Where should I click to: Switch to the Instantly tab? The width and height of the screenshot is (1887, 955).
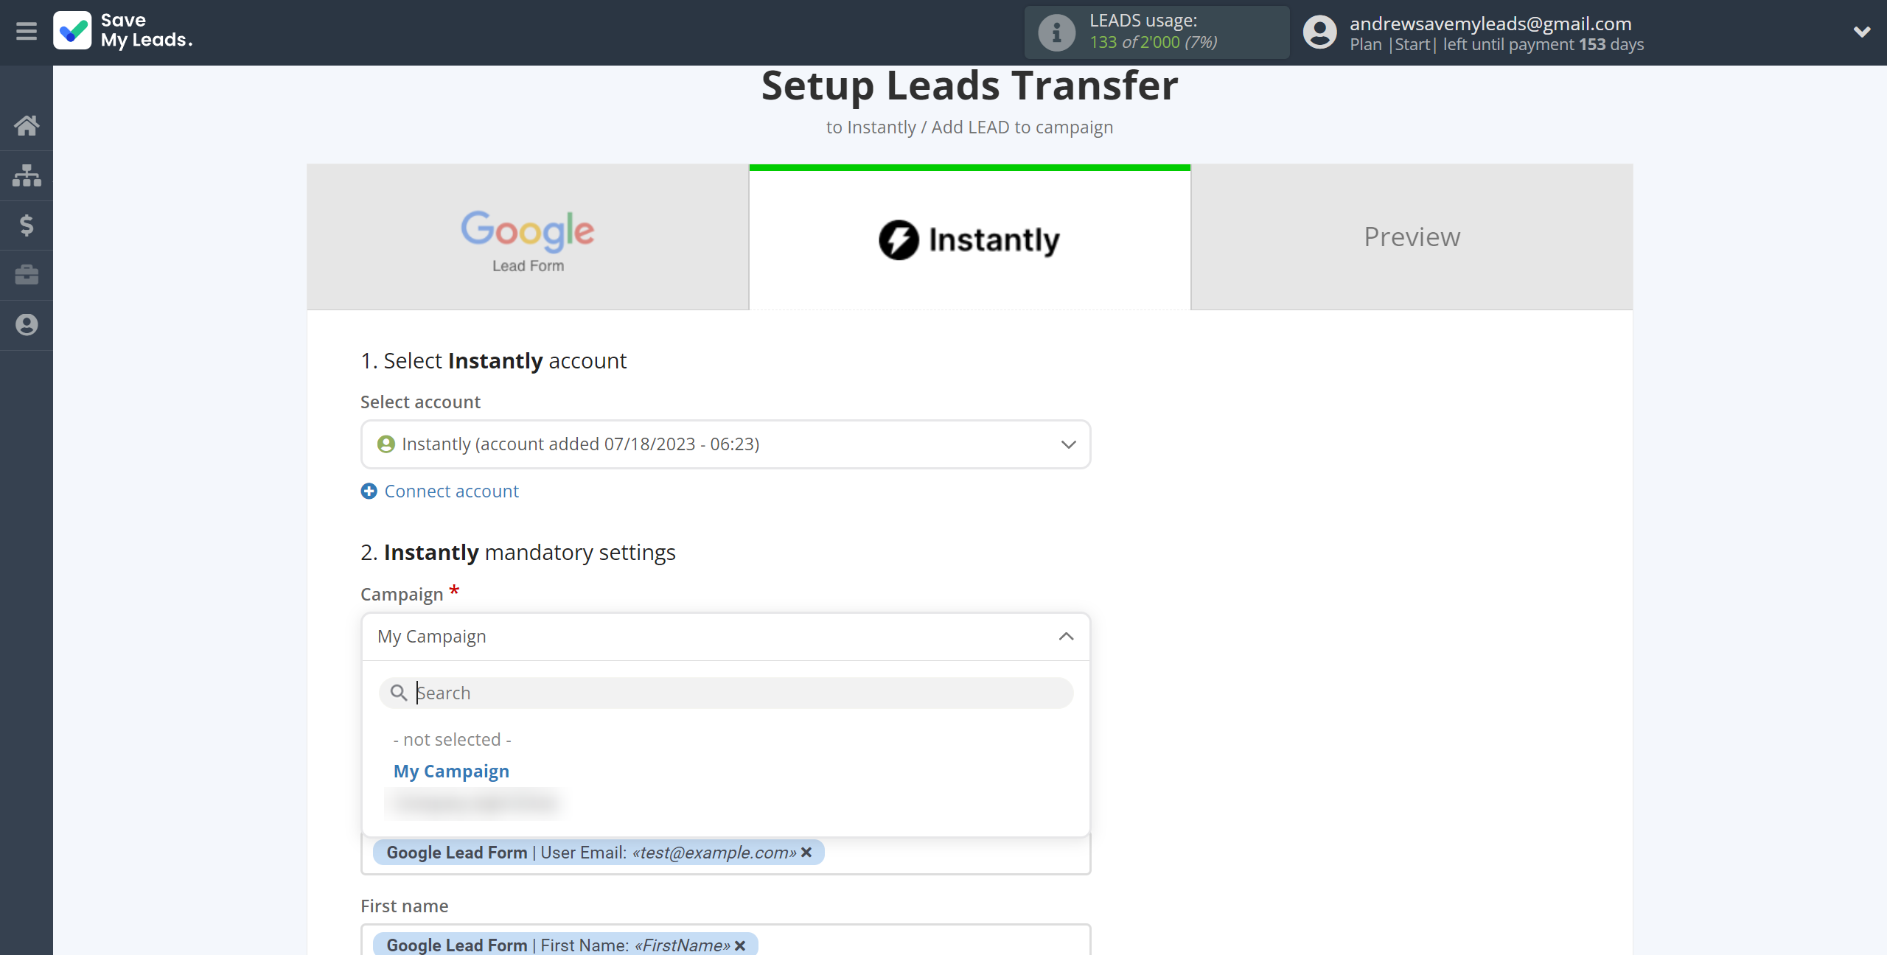pos(969,237)
